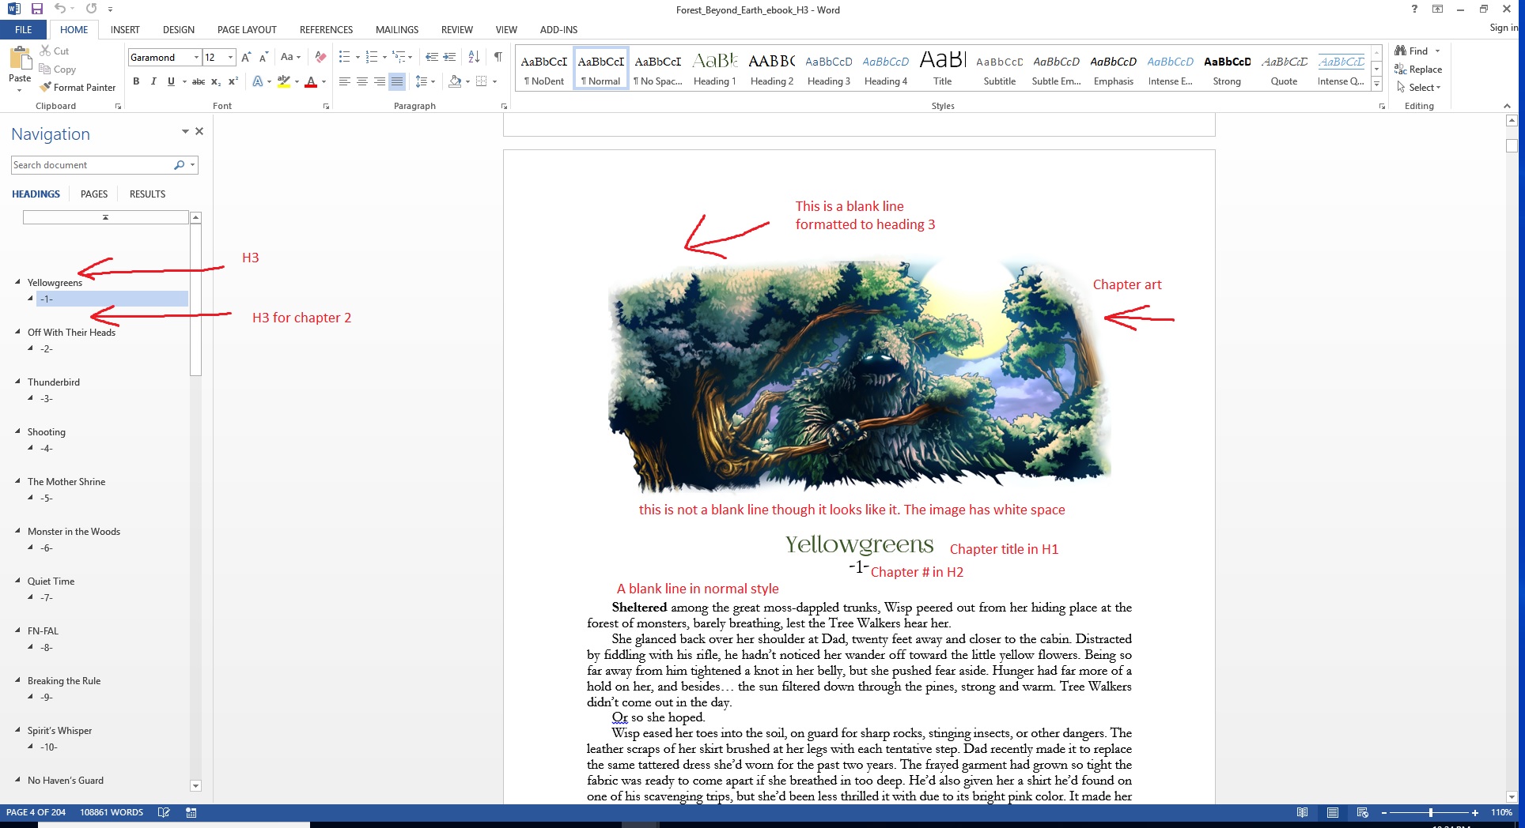
Task: Toggle underline formatting
Action: [x=171, y=81]
